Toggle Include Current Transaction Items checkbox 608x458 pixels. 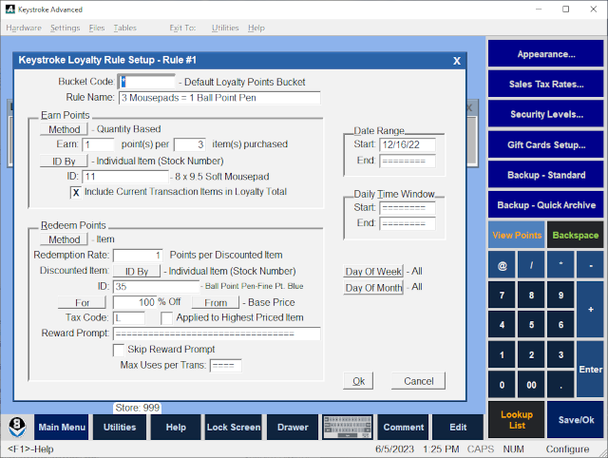[77, 192]
